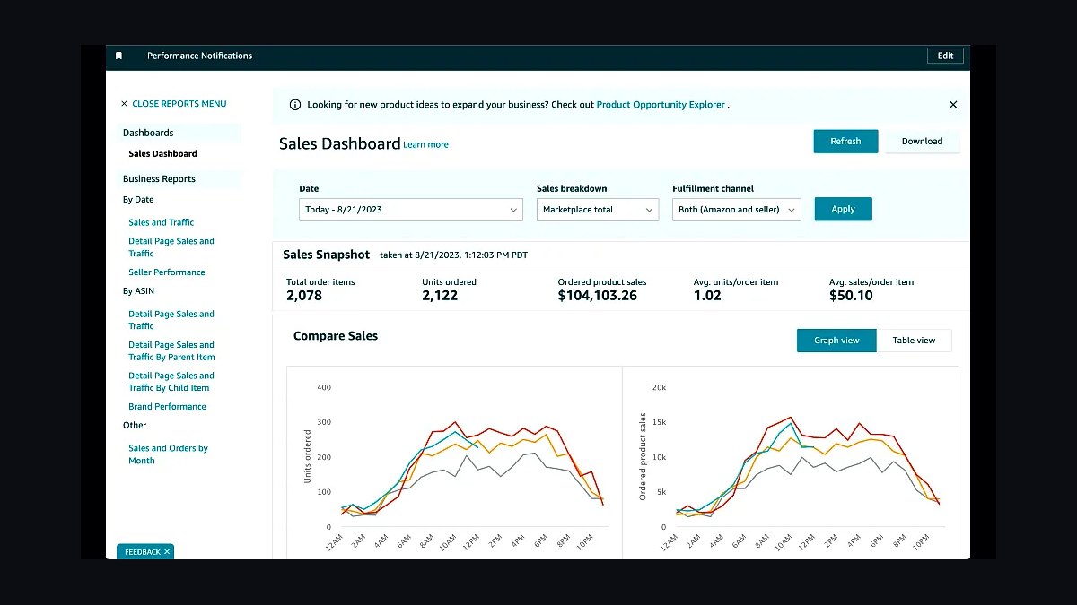
Task: Open Seller Performance report
Action: 167,272
